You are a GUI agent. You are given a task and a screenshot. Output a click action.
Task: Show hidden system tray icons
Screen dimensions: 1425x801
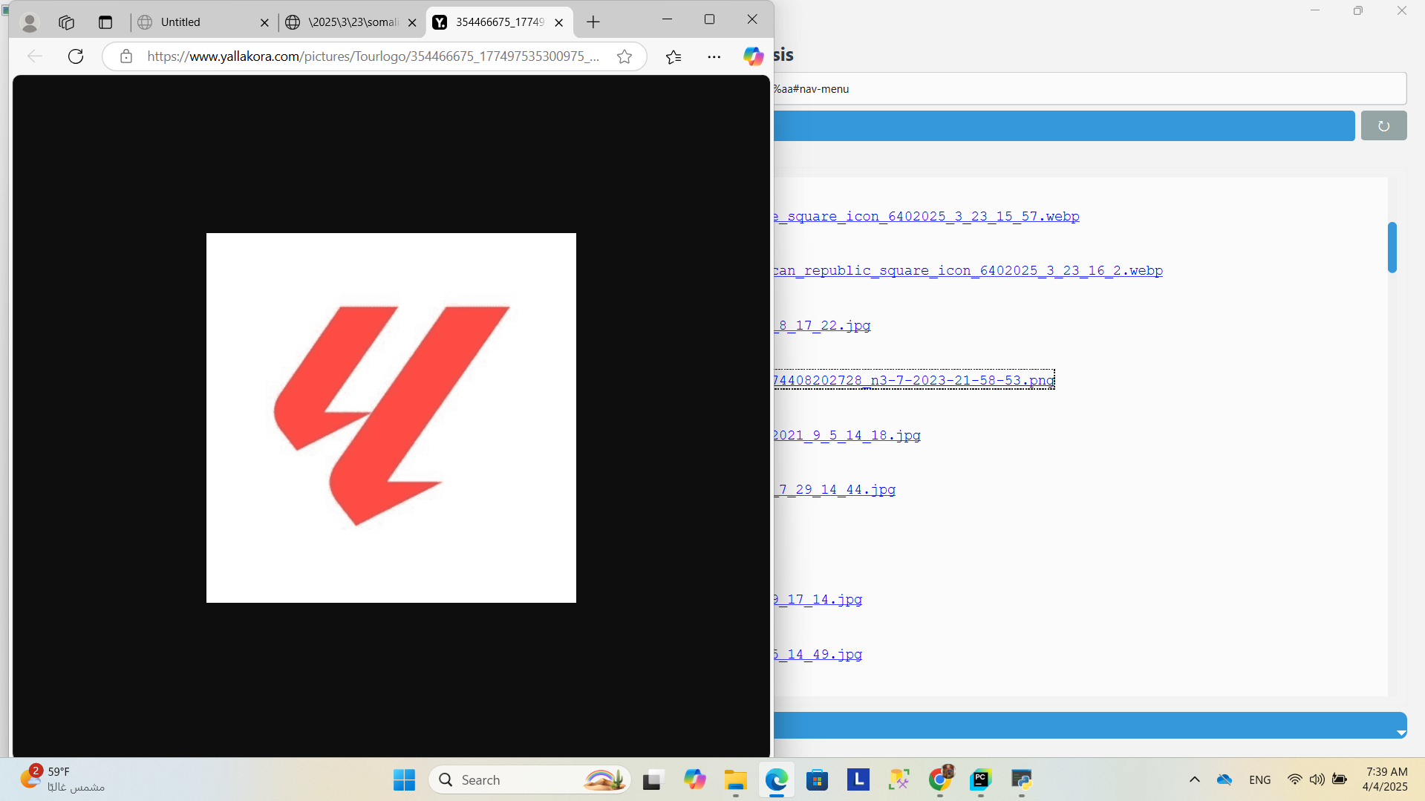1194,779
